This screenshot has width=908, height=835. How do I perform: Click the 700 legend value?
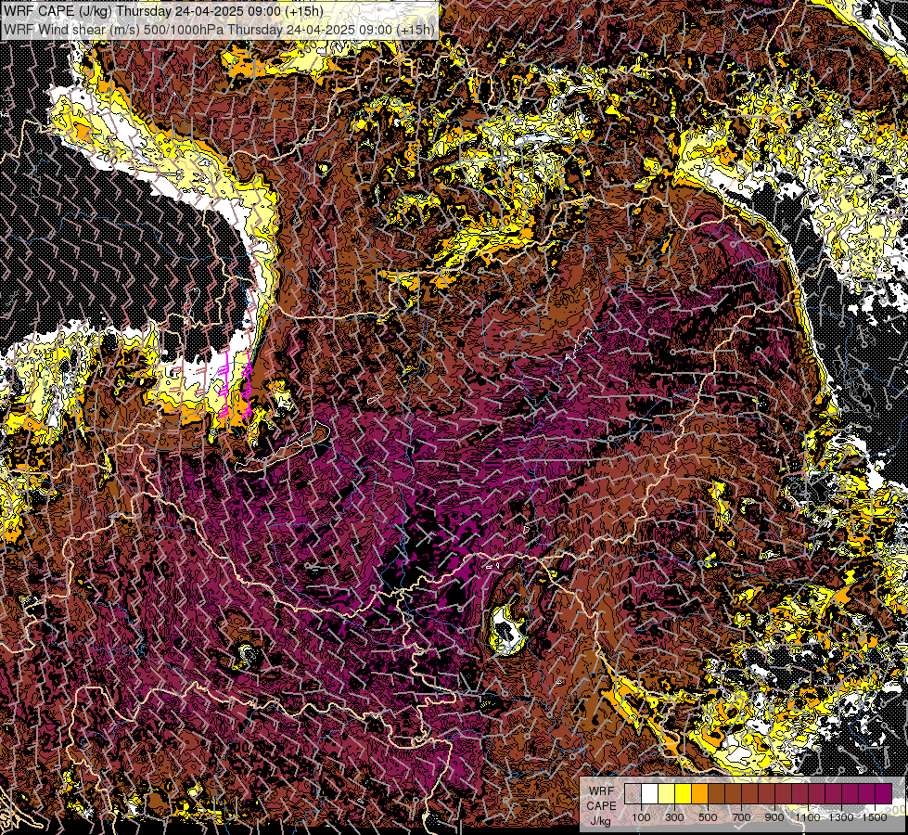pyautogui.click(x=741, y=817)
